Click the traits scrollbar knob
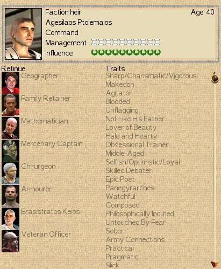The image size is (221, 269). [x=215, y=78]
